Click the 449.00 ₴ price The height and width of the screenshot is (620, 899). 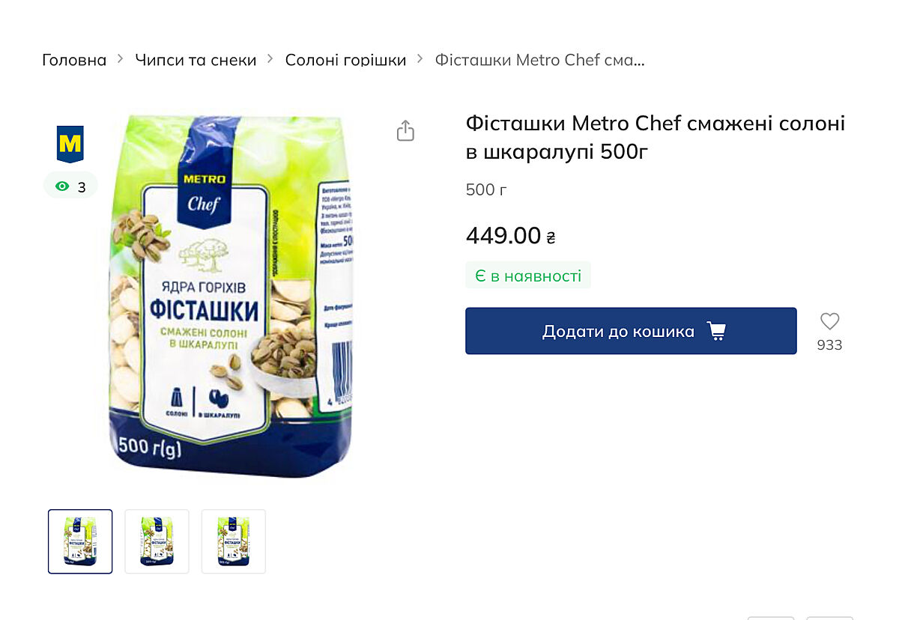(x=511, y=236)
